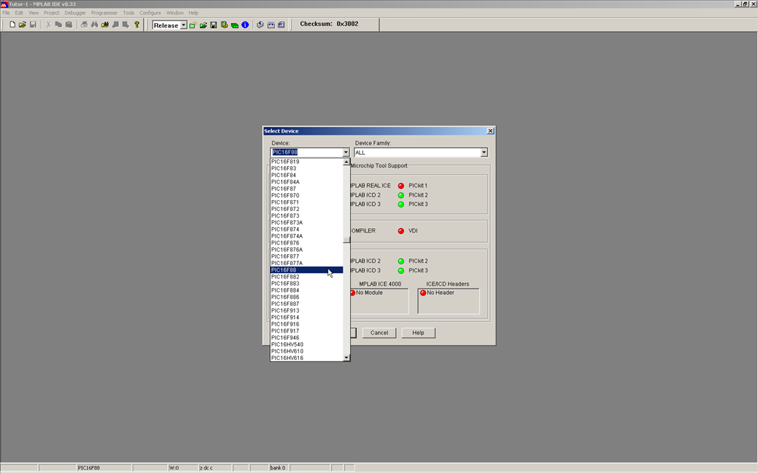Click the device list scroll down arrow
Image resolution: width=758 pixels, height=474 pixels.
(346, 358)
